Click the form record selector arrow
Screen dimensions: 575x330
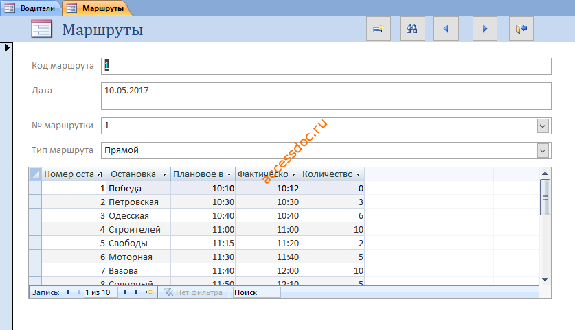pos(7,47)
